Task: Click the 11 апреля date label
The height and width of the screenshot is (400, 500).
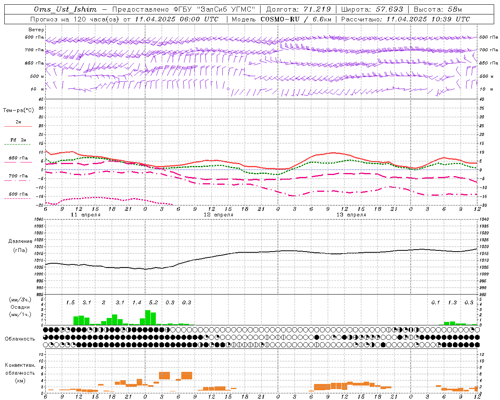Action: click(x=86, y=215)
